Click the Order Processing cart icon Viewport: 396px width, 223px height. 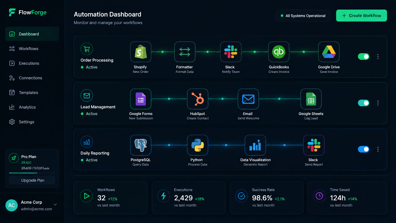[x=87, y=49]
